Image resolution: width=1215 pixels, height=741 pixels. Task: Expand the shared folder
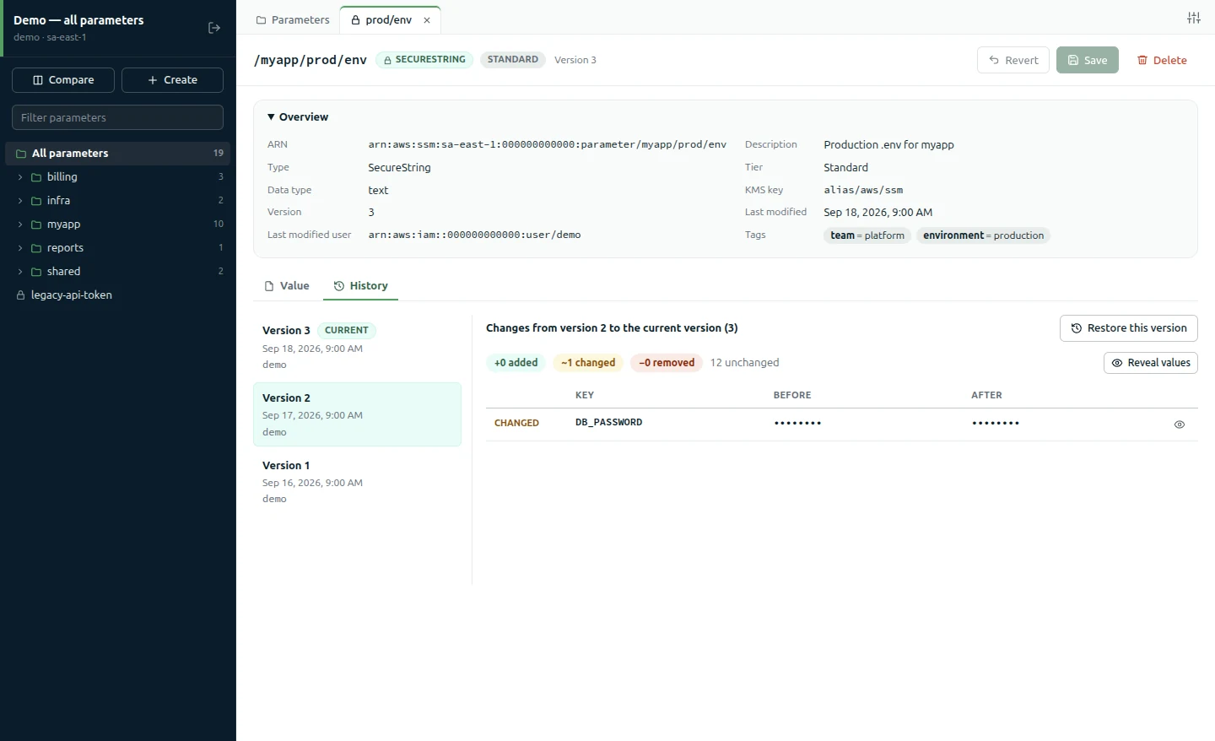[x=20, y=272]
